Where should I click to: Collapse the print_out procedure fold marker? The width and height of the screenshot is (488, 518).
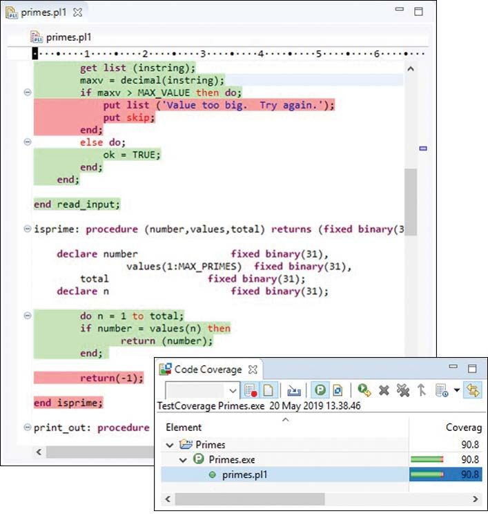coord(28,427)
